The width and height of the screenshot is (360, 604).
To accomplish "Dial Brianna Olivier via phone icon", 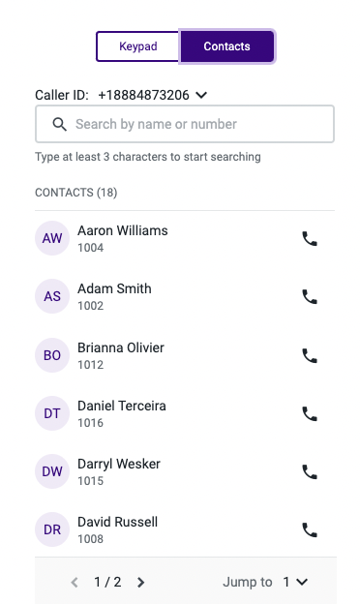I will 310,356.
